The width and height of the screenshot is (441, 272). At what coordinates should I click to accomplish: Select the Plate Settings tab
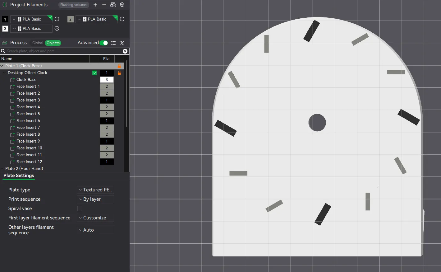[19, 176]
